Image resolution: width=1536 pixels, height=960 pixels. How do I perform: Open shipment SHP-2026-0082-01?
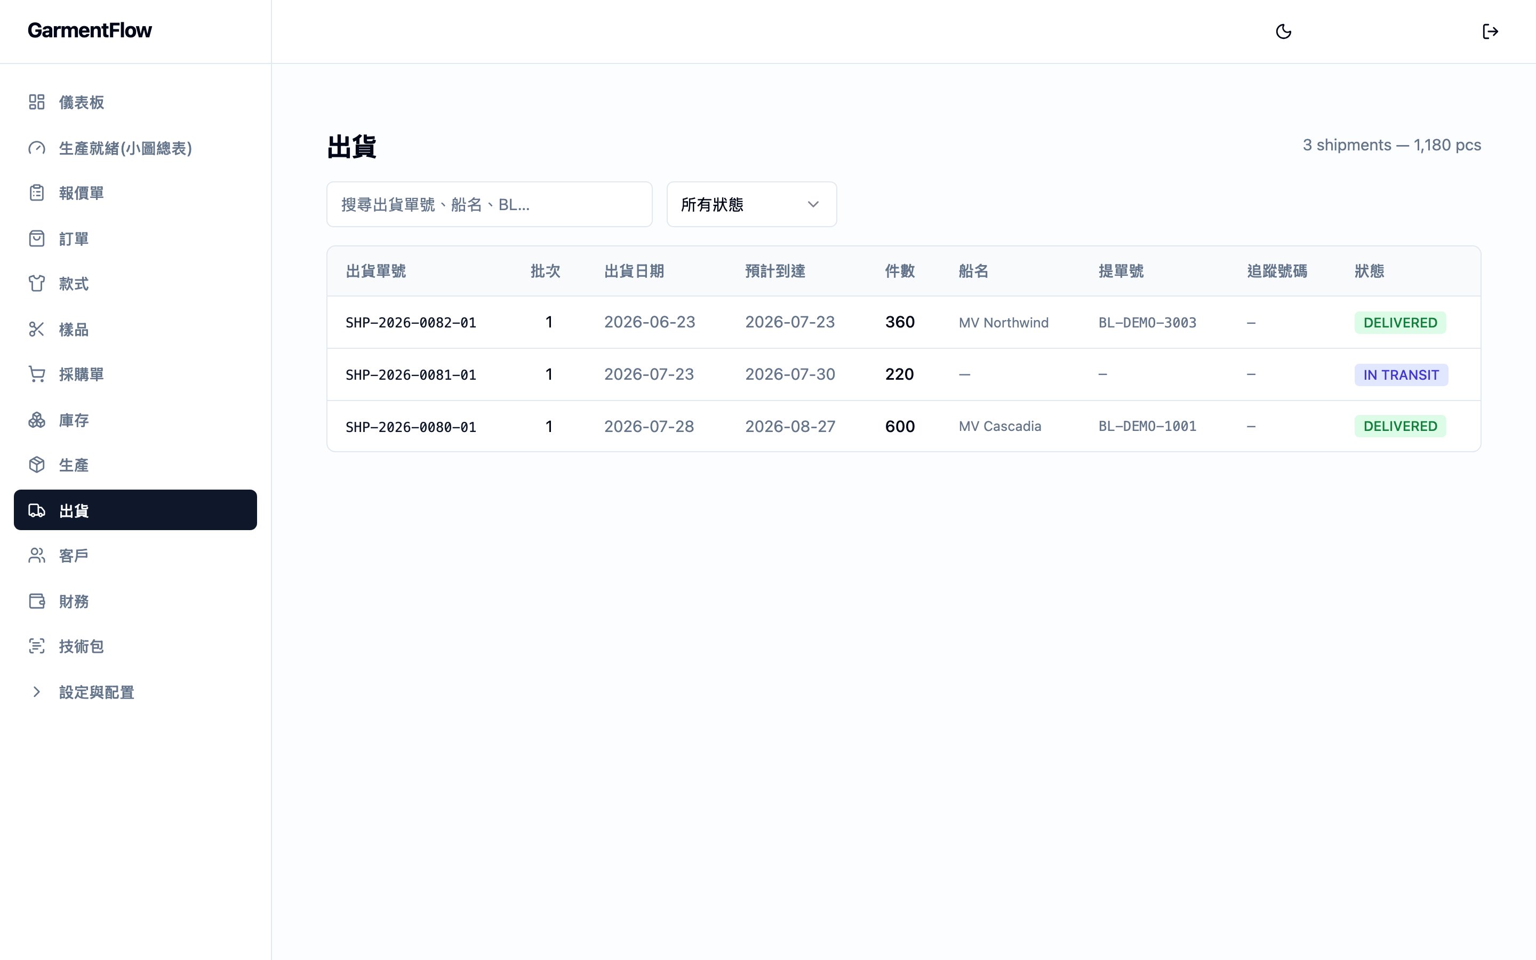(x=411, y=323)
